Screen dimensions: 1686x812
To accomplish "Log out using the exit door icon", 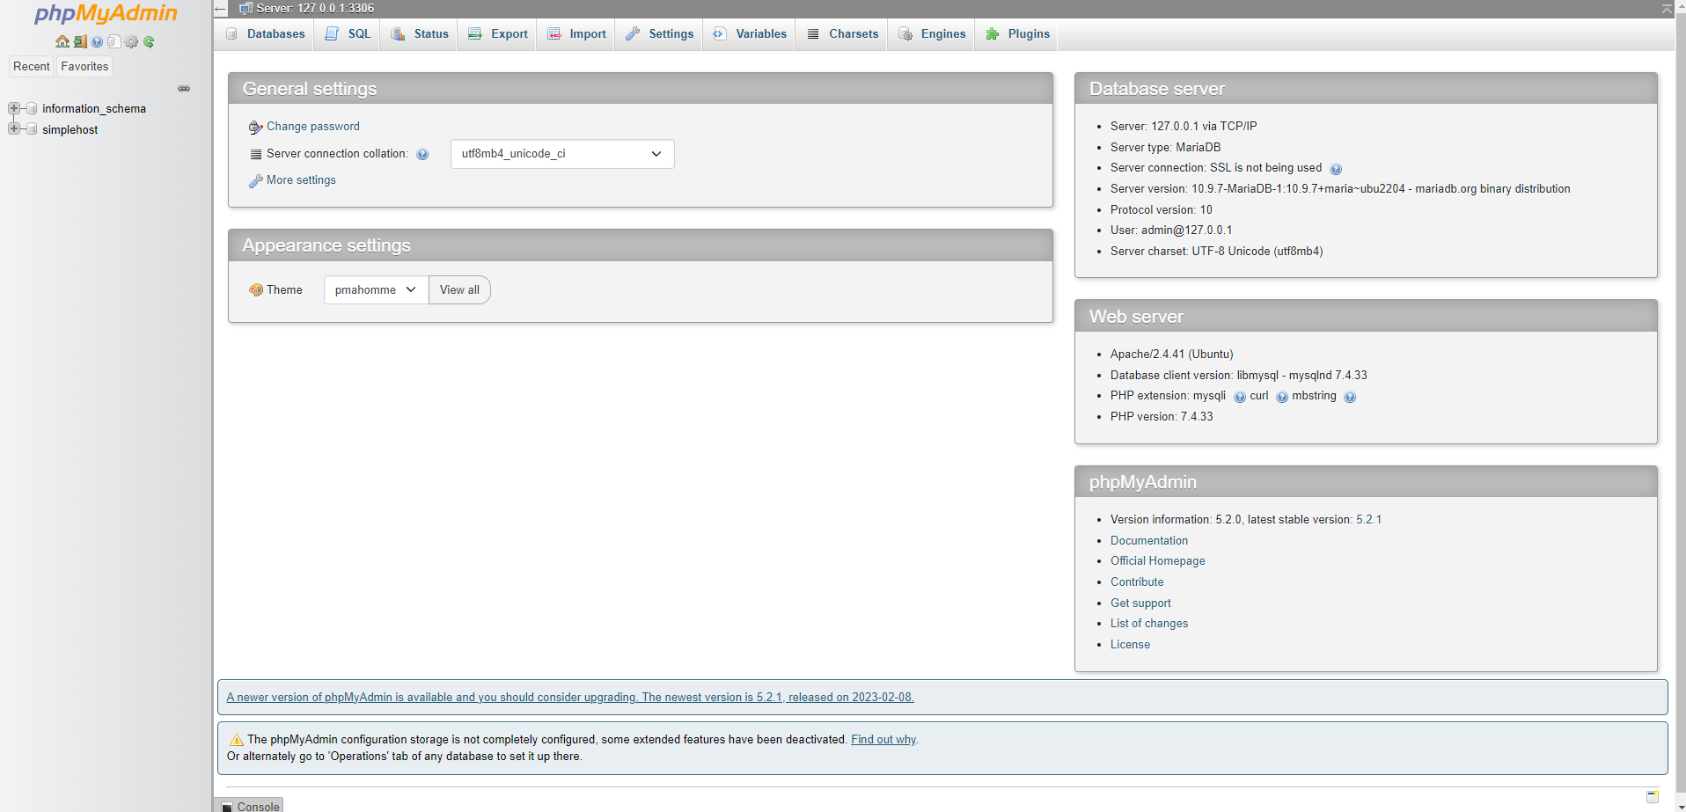I will pos(80,41).
